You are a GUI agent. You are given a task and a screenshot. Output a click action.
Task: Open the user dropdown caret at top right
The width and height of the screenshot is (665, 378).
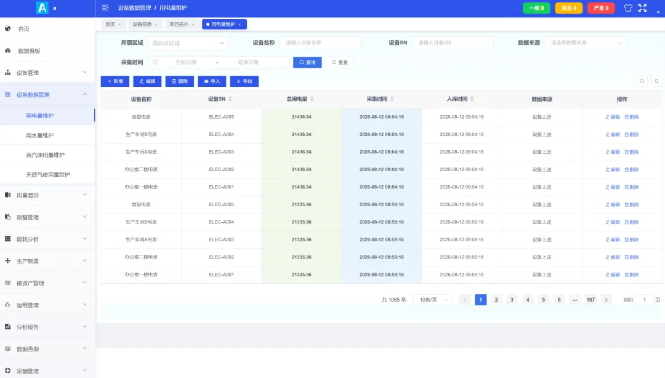658,12
